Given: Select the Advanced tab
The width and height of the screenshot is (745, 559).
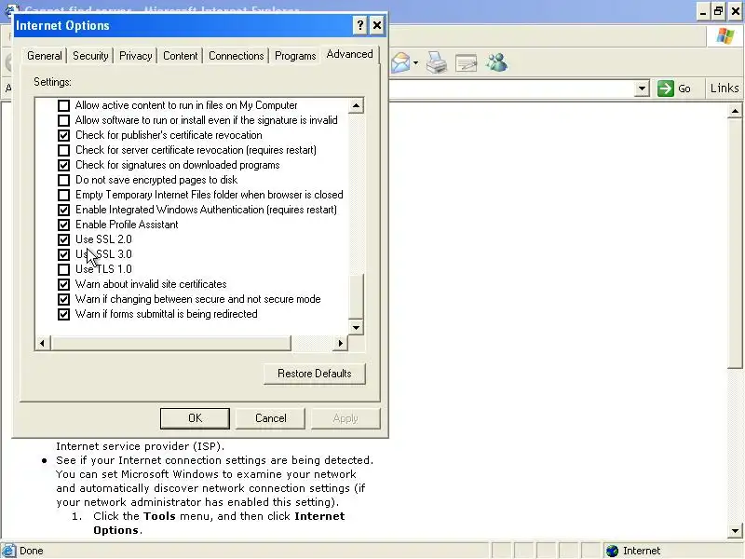Looking at the screenshot, I should pyautogui.click(x=350, y=54).
